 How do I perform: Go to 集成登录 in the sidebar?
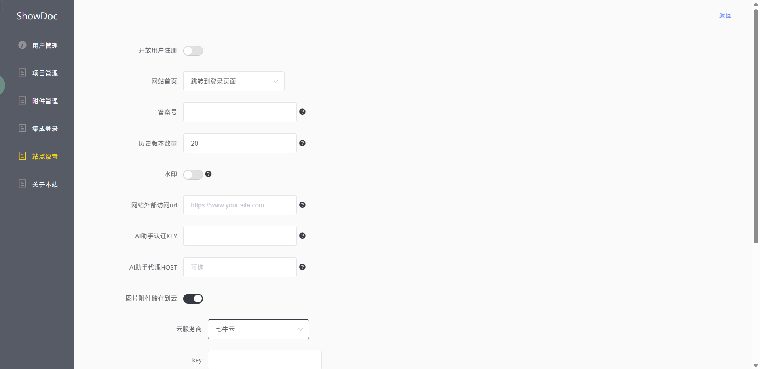(x=45, y=129)
